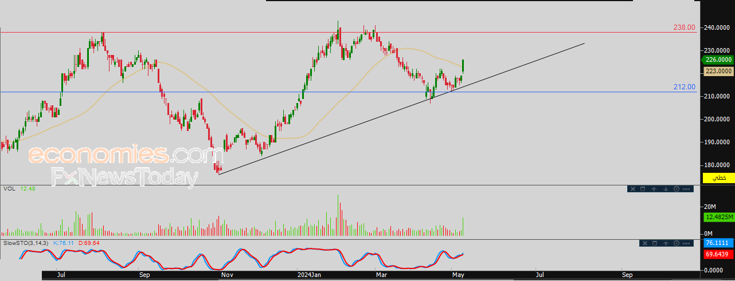The width and height of the screenshot is (735, 281).
Task: Move the SlowSTO panel up
Action: [666, 243]
